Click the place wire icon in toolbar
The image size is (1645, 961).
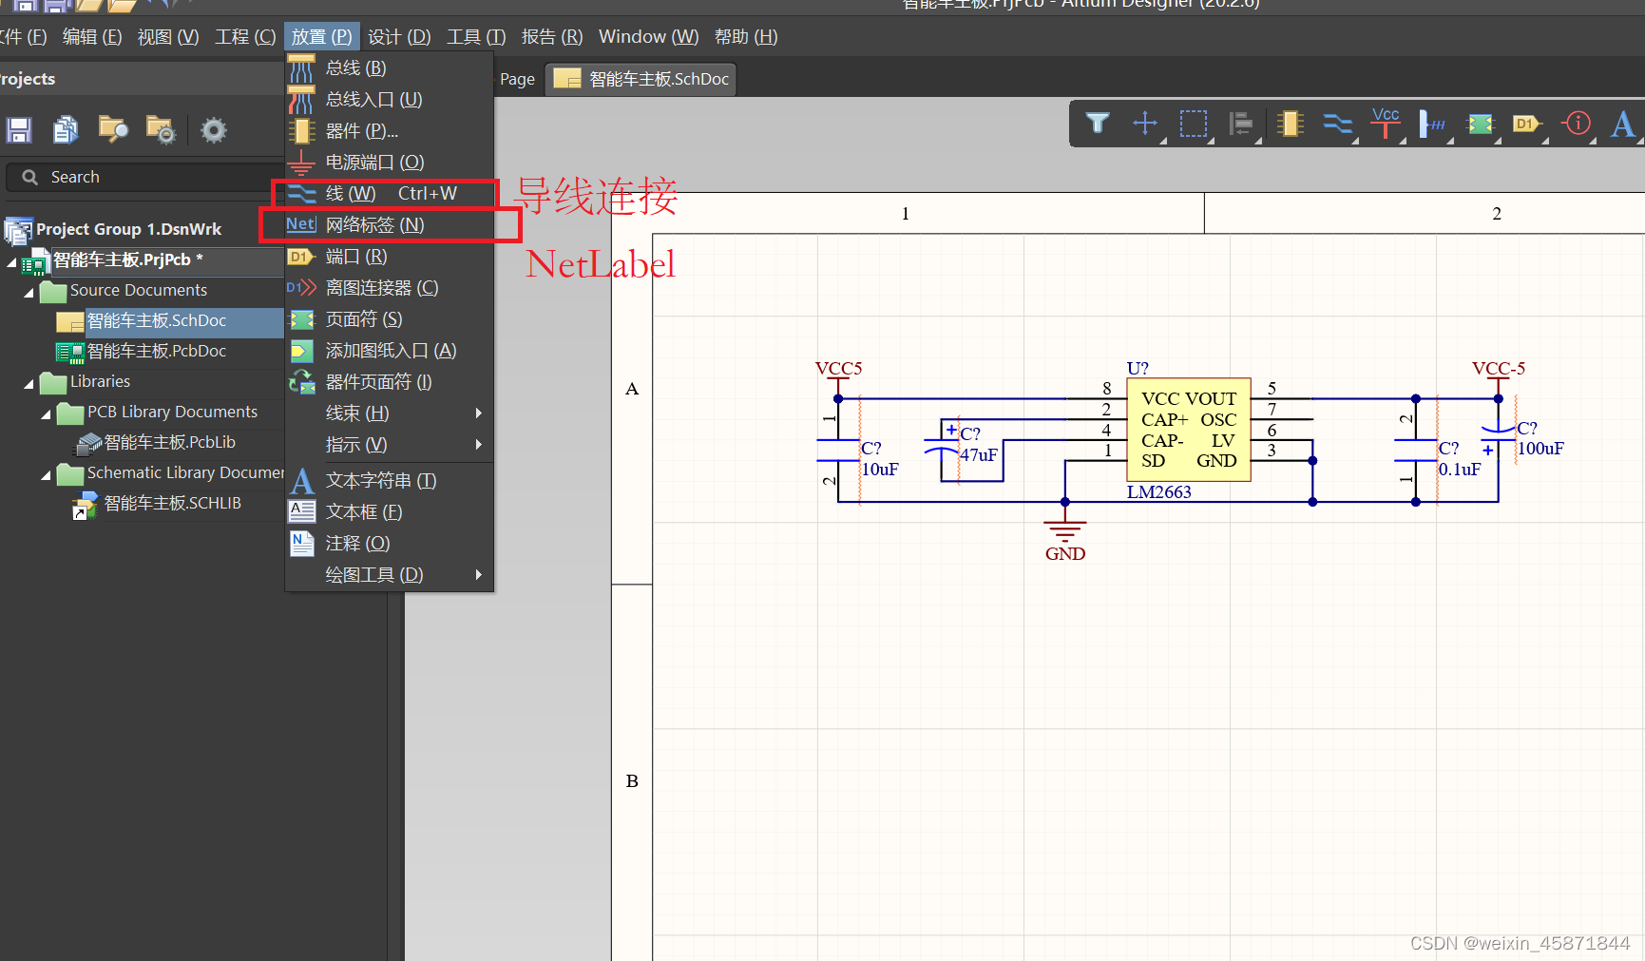click(x=1337, y=124)
